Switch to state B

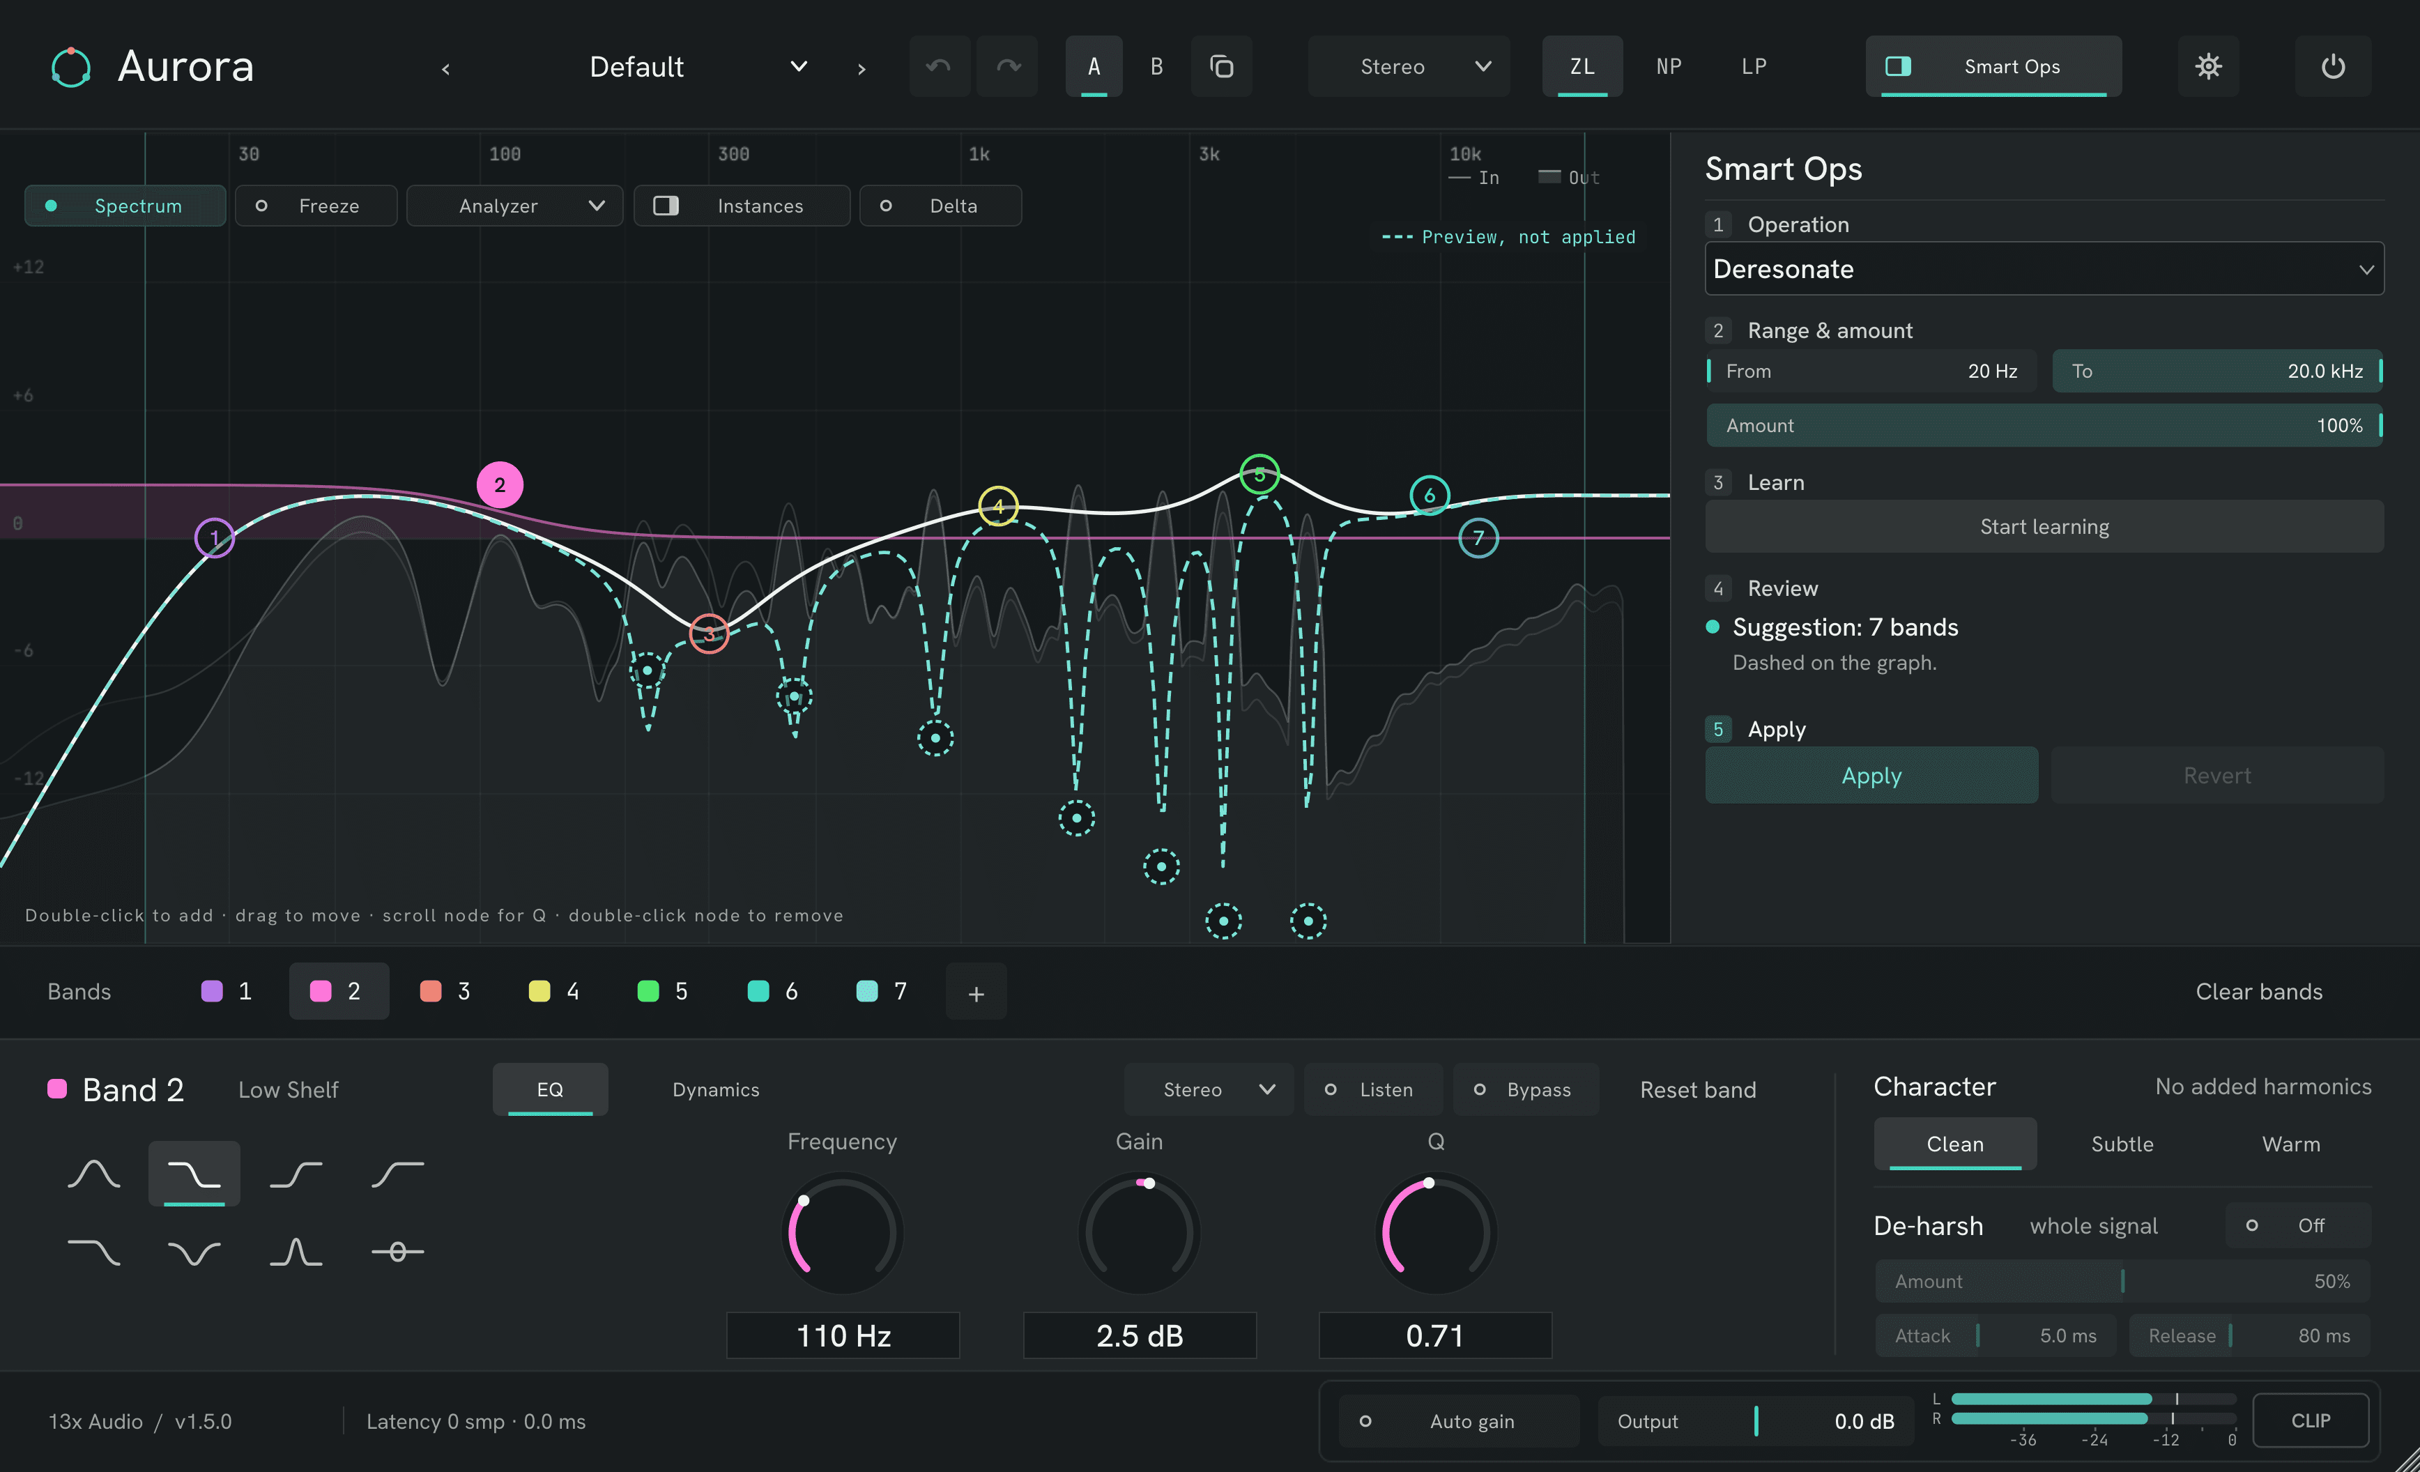[1156, 66]
